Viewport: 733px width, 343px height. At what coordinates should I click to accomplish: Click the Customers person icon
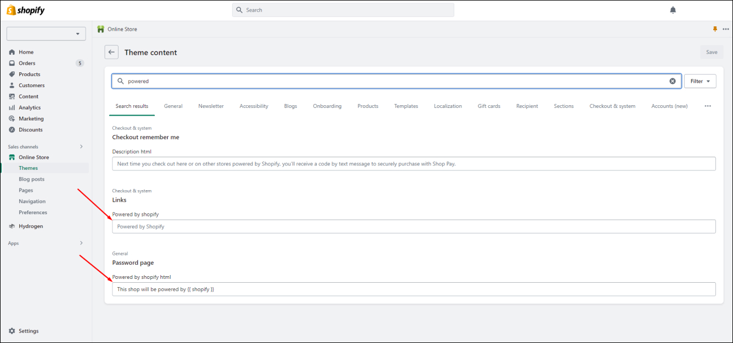pyautogui.click(x=12, y=85)
